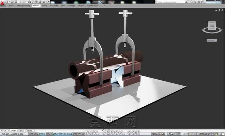Toggle QP quick properties in status bar
Viewport: 225px width, 136px height.
83,134
